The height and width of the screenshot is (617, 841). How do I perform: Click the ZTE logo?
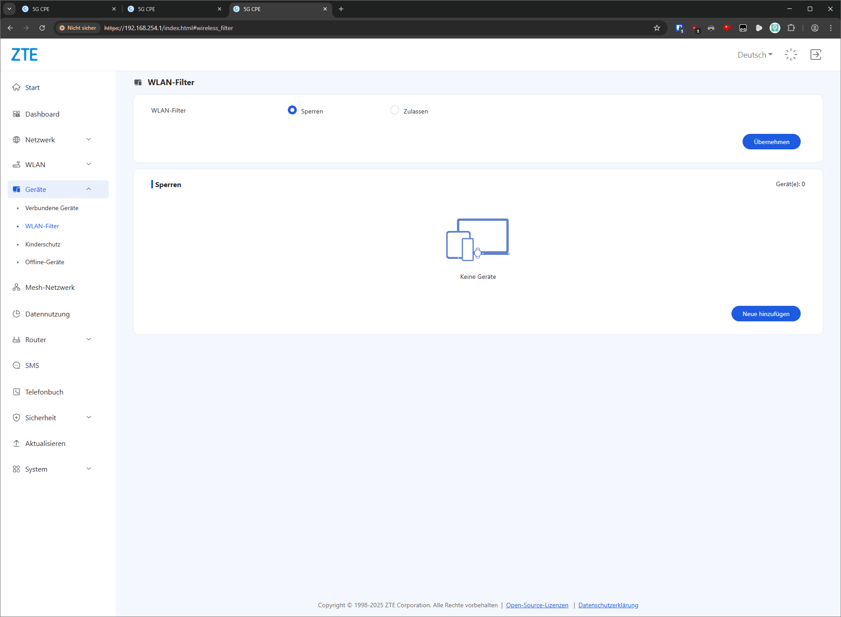click(x=24, y=55)
